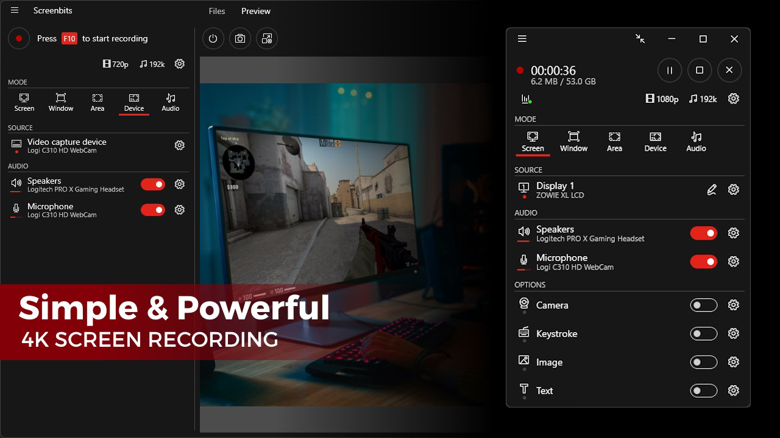The width and height of the screenshot is (780, 438).
Task: Click the power icon in preview toolbar
Action: (213, 38)
